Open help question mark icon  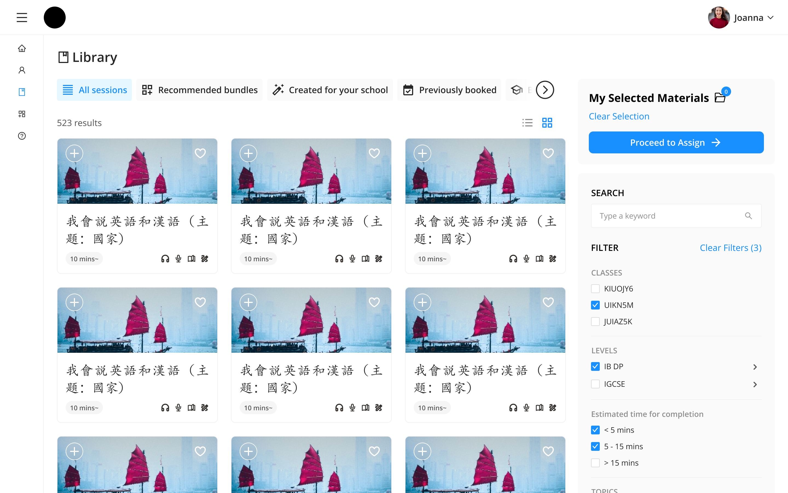pos(22,136)
